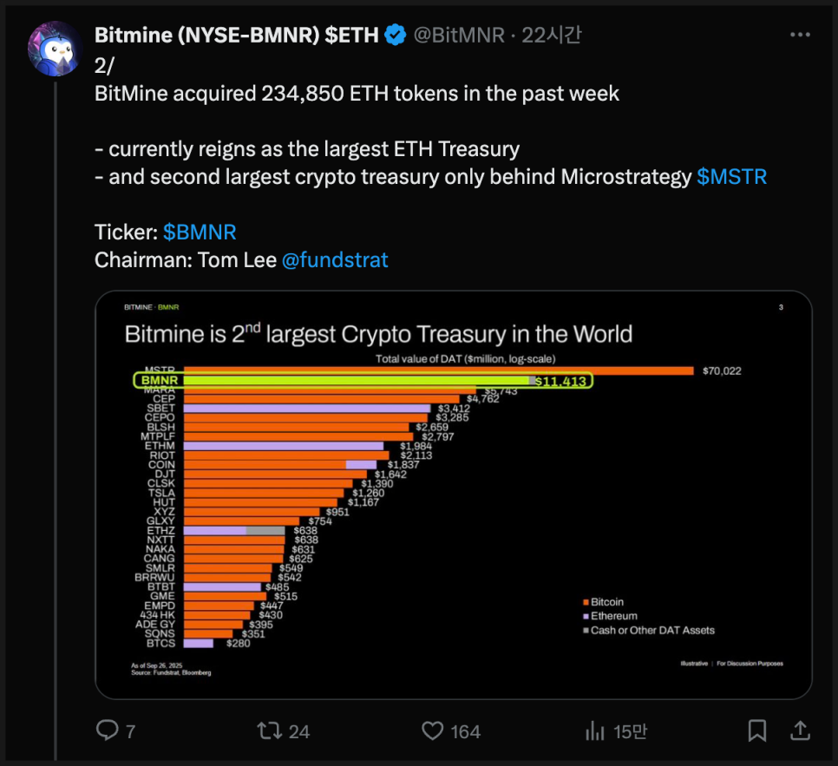Open Bitmine penguin profile avatar

pos(56,49)
